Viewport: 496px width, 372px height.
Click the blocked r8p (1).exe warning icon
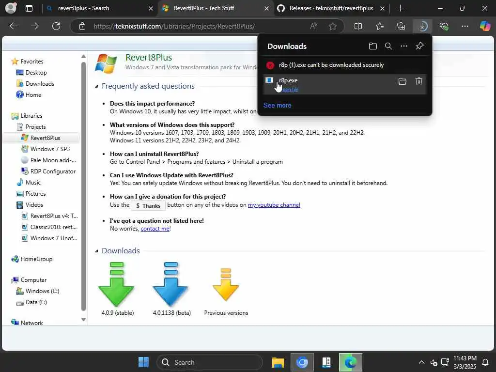270,65
